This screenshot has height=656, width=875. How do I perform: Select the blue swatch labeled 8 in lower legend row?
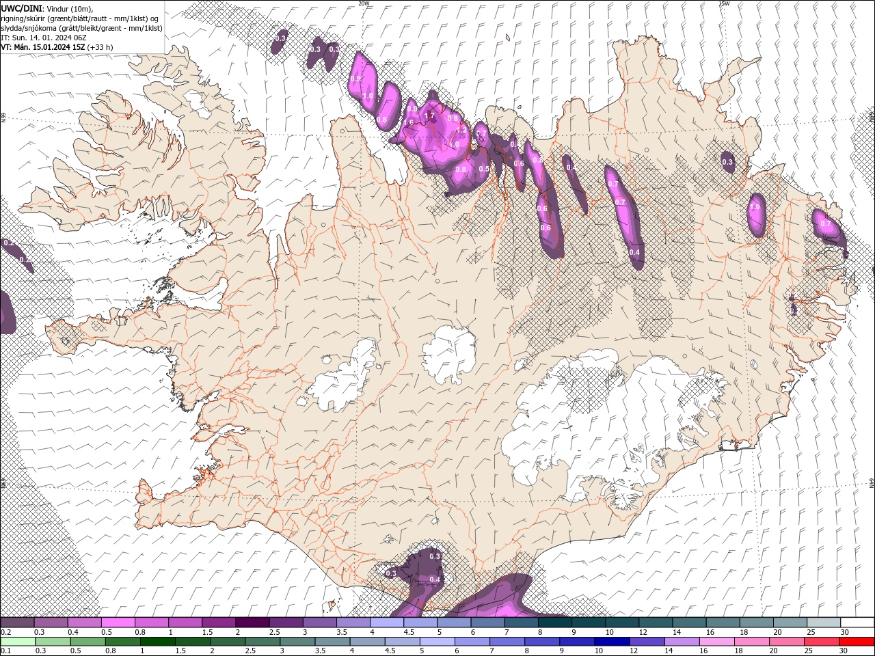click(x=542, y=642)
